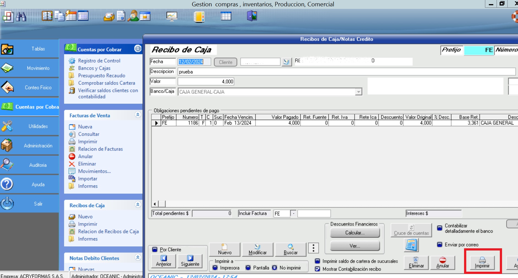518x278 pixels.
Task: Click the binoculars search icon in toolbar
Action: coord(21,17)
